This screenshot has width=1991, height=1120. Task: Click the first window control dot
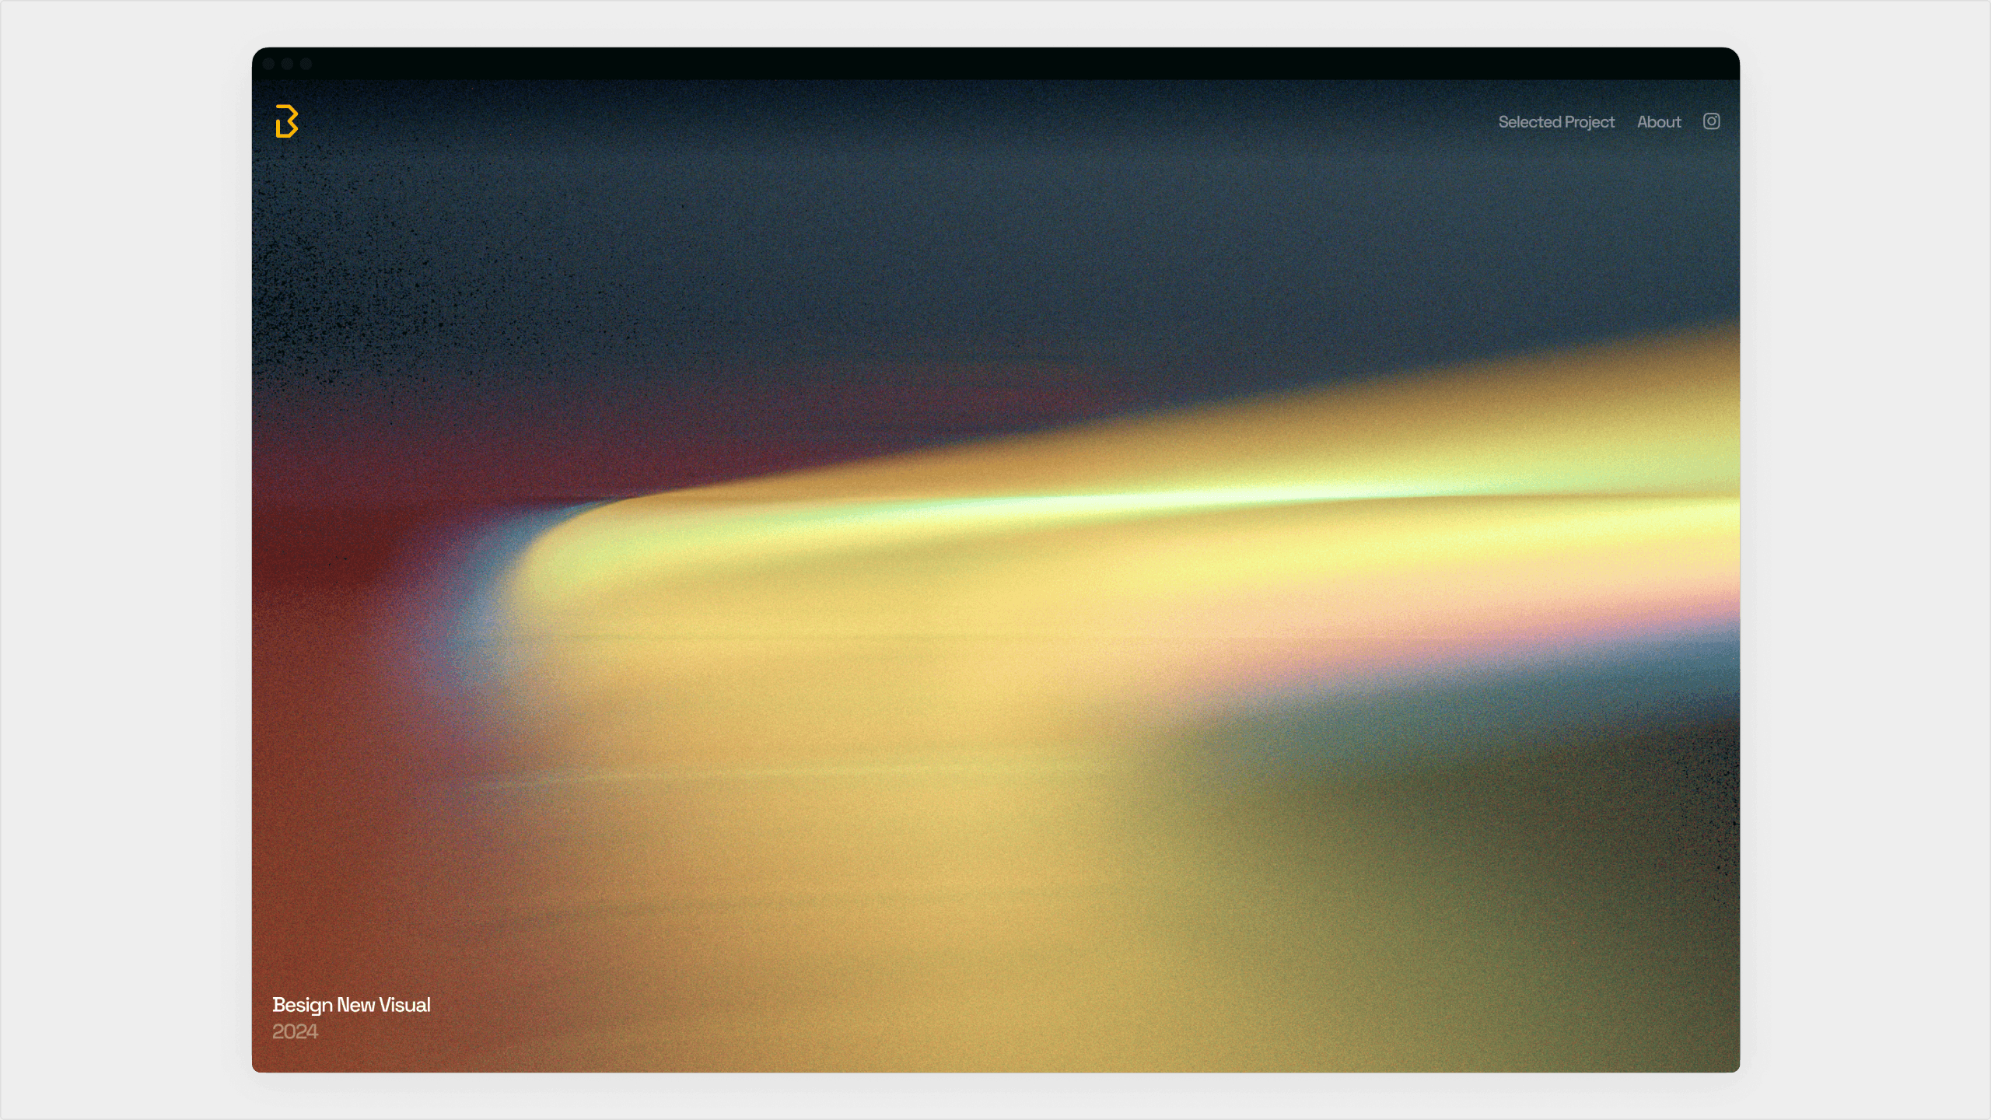point(268,64)
